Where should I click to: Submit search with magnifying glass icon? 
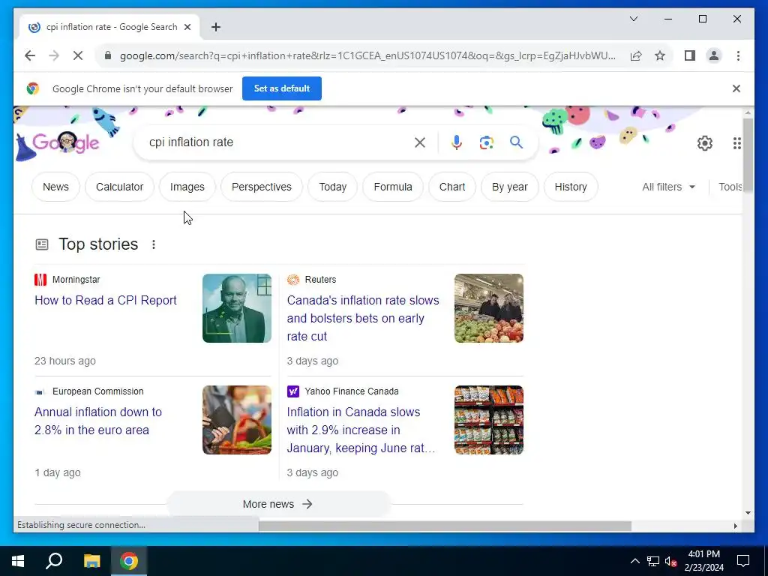click(516, 142)
